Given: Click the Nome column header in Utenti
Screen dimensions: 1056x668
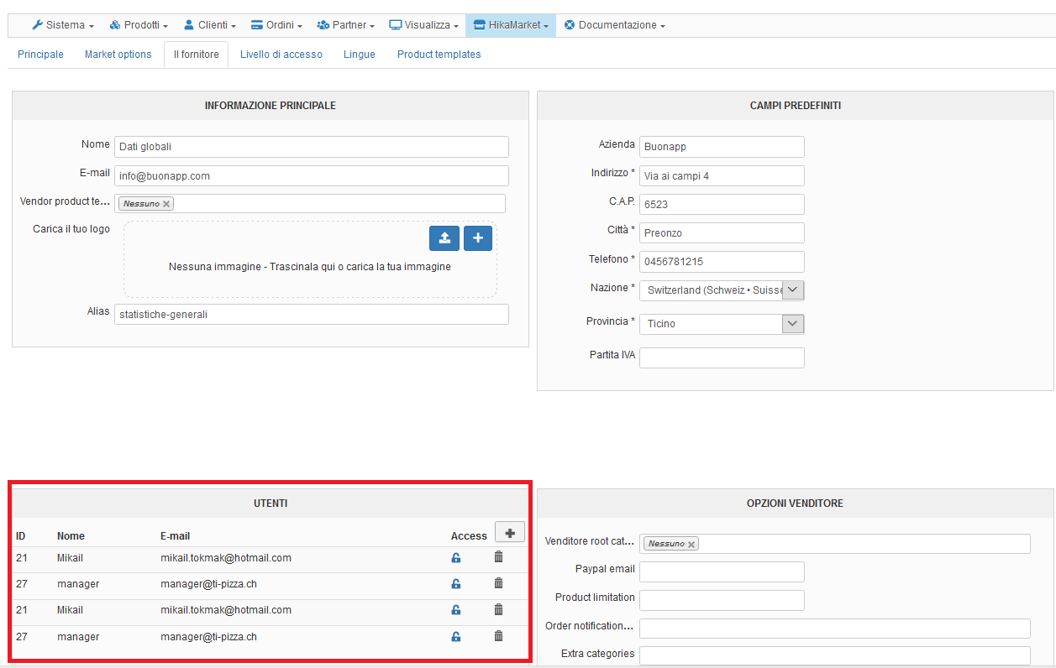Looking at the screenshot, I should coord(71,536).
